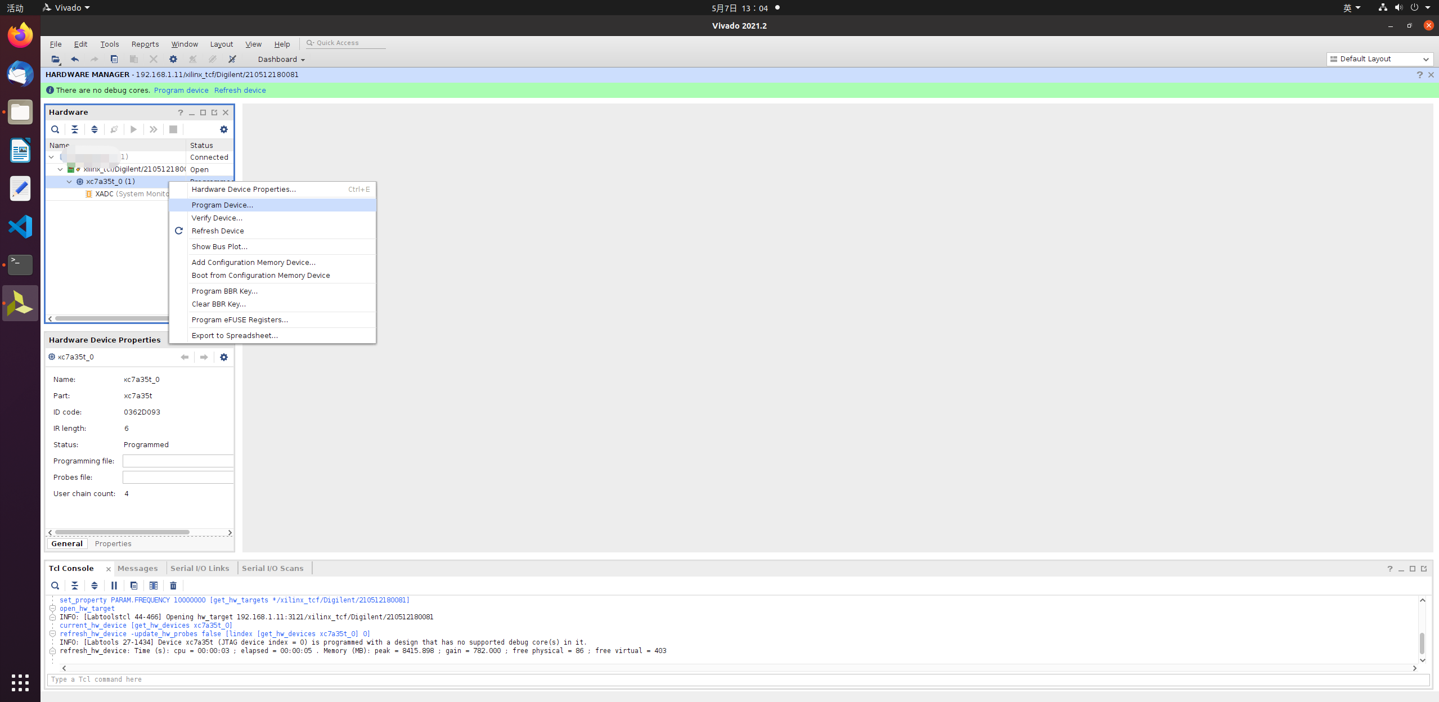Screen dimensions: 1439x702
Task: Collapse the xc7a35t_0 tree node
Action: coord(69,182)
